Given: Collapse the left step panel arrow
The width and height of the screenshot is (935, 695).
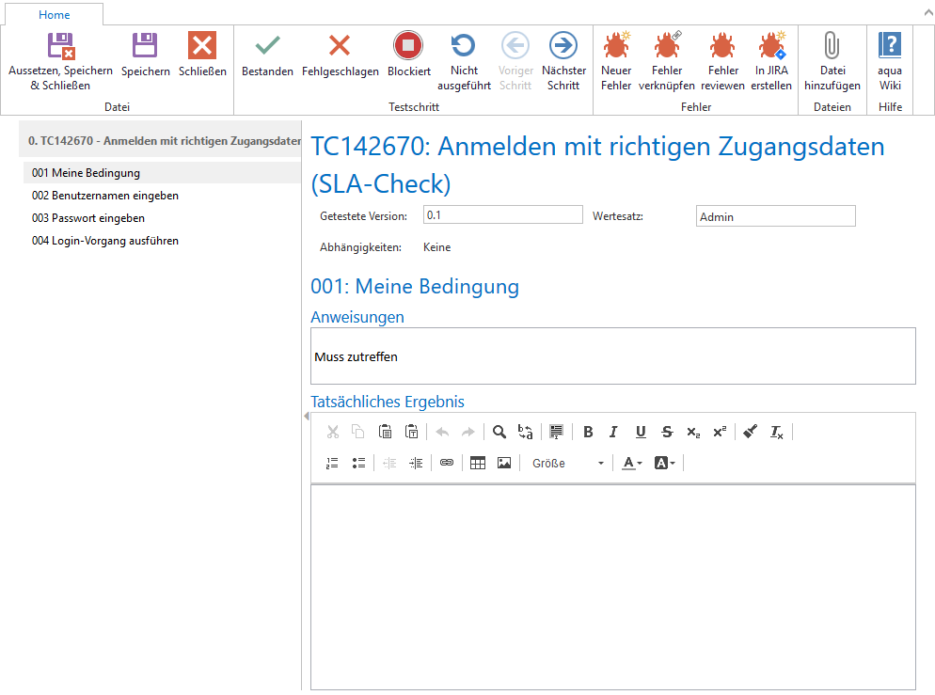Looking at the screenshot, I should point(306,416).
